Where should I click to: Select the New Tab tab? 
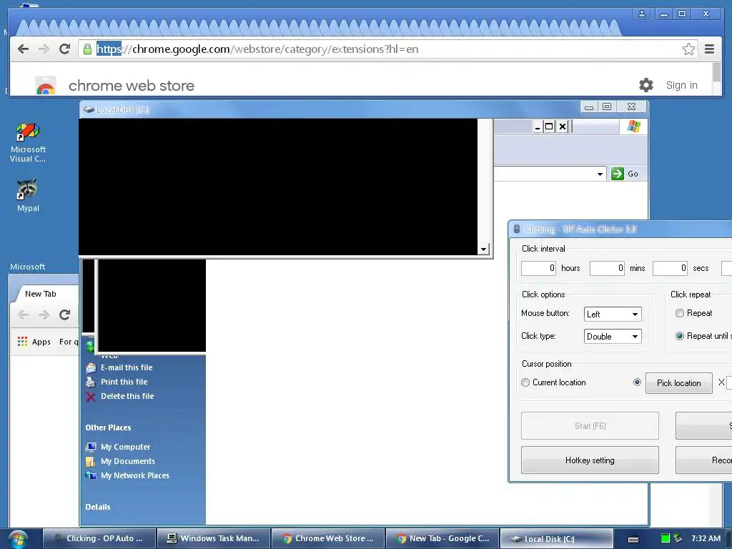pyautogui.click(x=41, y=294)
